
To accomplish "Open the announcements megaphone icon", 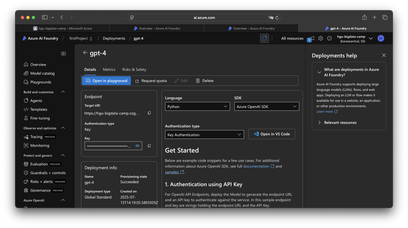I will [311, 39].
